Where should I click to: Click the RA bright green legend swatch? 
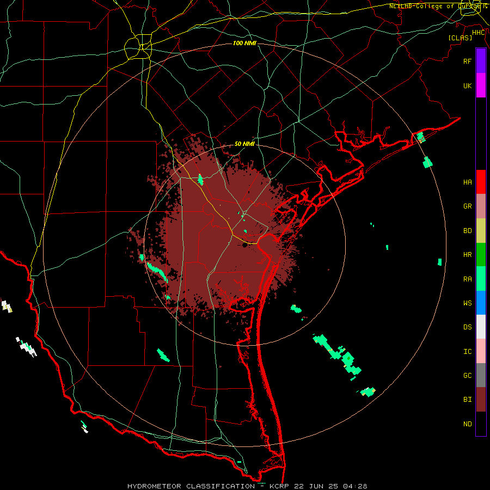pos(481,279)
